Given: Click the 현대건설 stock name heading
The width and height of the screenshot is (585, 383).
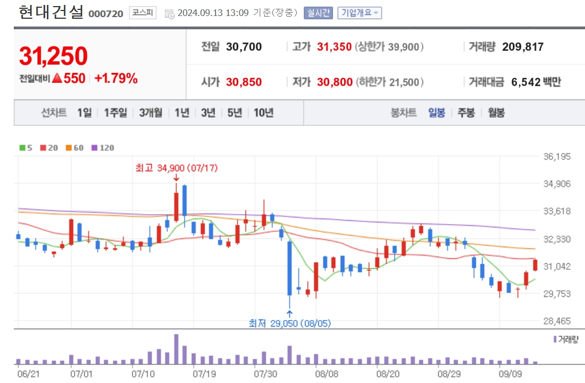Looking at the screenshot, I should [51, 12].
